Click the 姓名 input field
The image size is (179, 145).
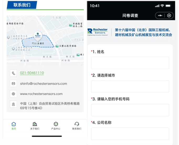pos(130,63)
